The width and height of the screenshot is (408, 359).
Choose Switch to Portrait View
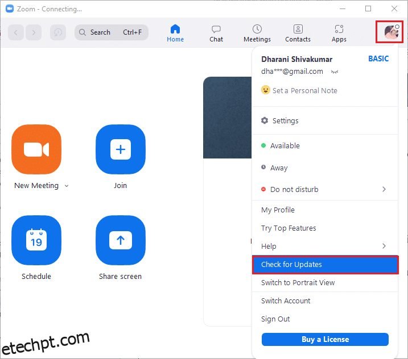point(325,283)
